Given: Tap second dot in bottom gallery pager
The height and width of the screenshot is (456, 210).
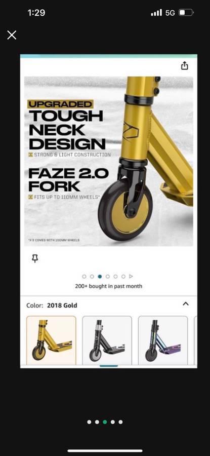Looking at the screenshot, I should [97, 422].
